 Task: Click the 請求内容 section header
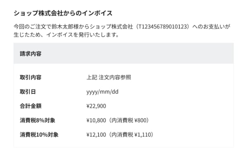pyautogui.click(x=31, y=54)
